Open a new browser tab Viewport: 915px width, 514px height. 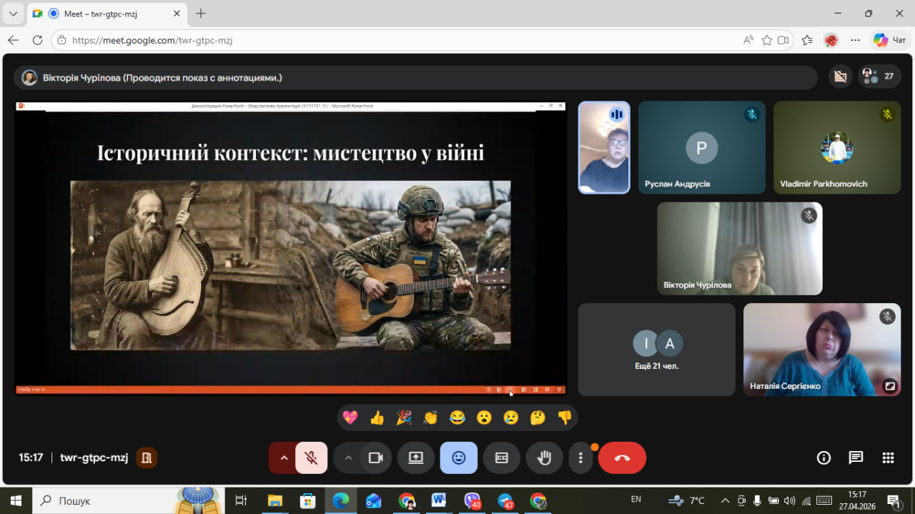pyautogui.click(x=201, y=14)
